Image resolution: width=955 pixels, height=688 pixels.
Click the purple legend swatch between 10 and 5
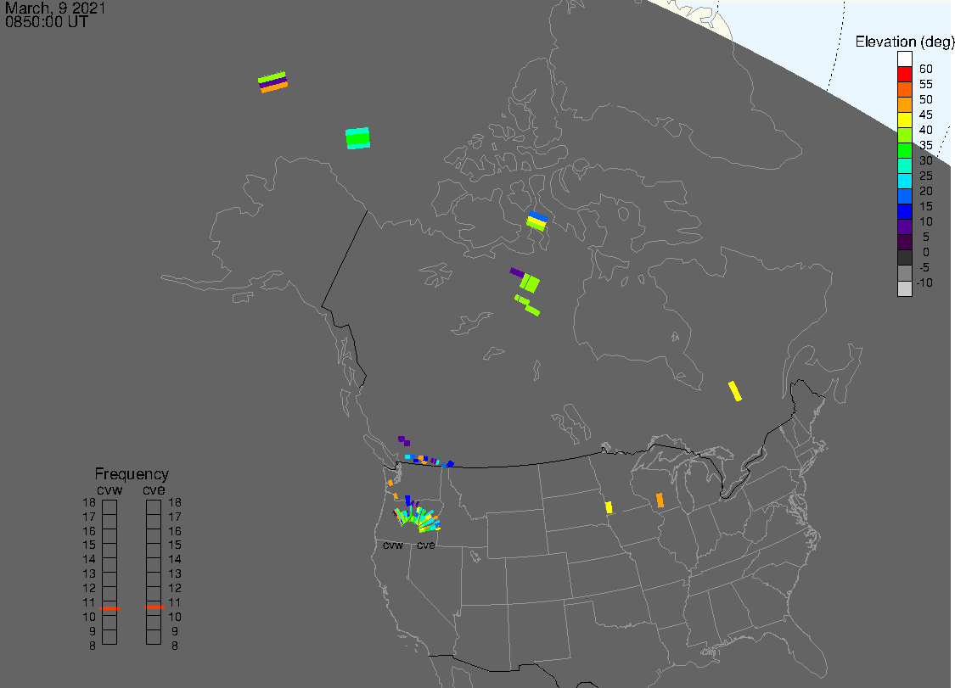point(904,227)
